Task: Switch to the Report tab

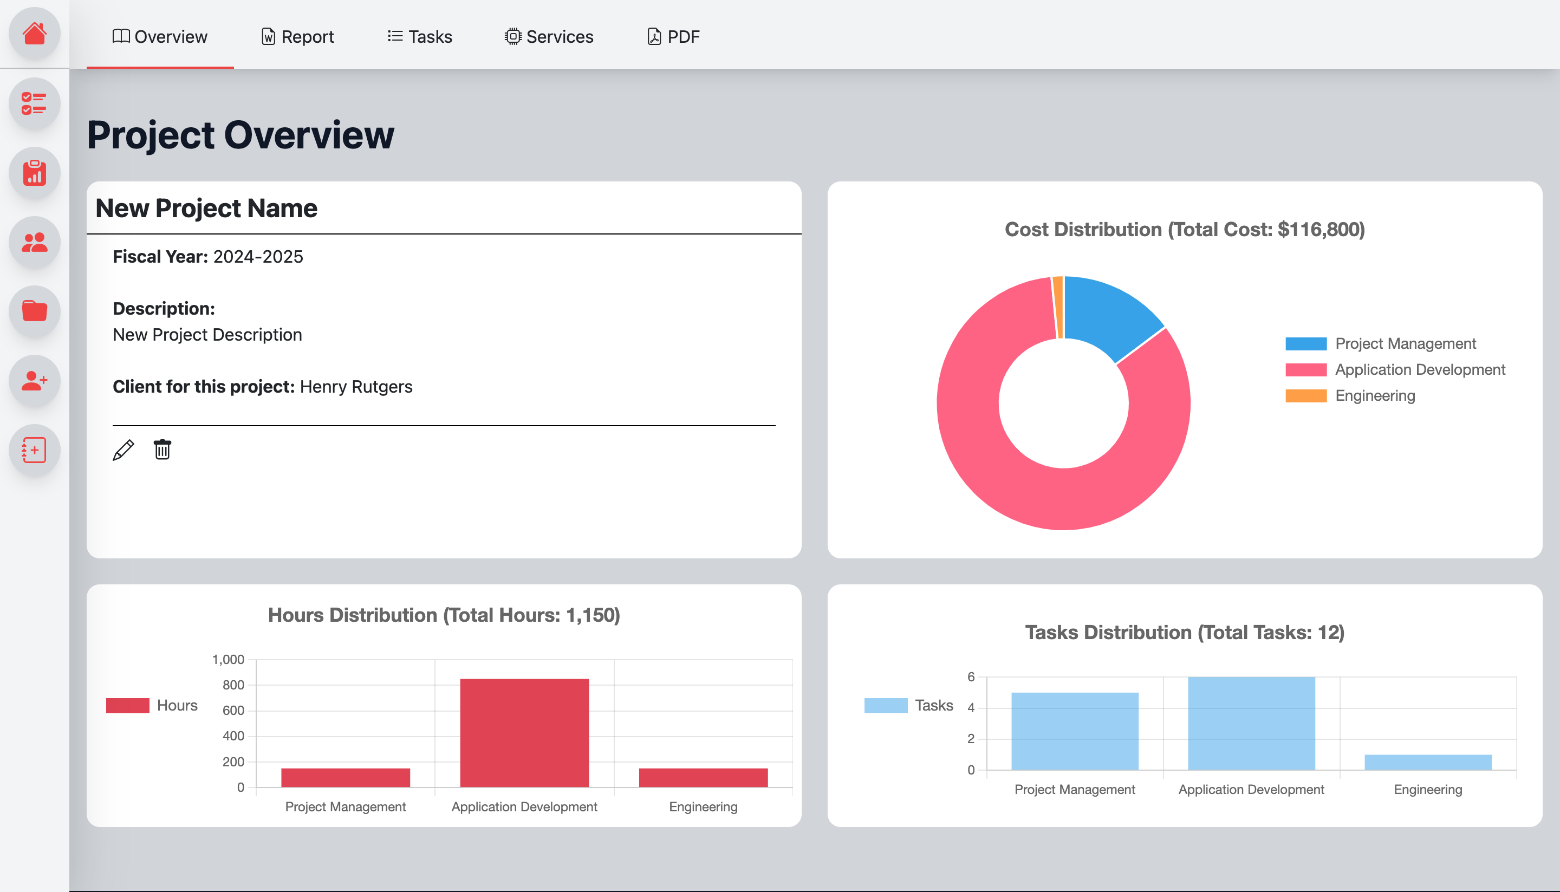Action: pyautogui.click(x=298, y=37)
